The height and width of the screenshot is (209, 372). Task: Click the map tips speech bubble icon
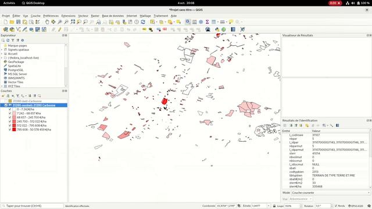(231, 22)
